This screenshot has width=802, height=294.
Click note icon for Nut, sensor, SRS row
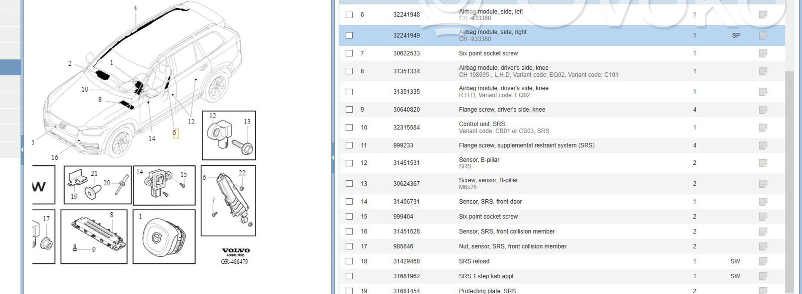763,246
